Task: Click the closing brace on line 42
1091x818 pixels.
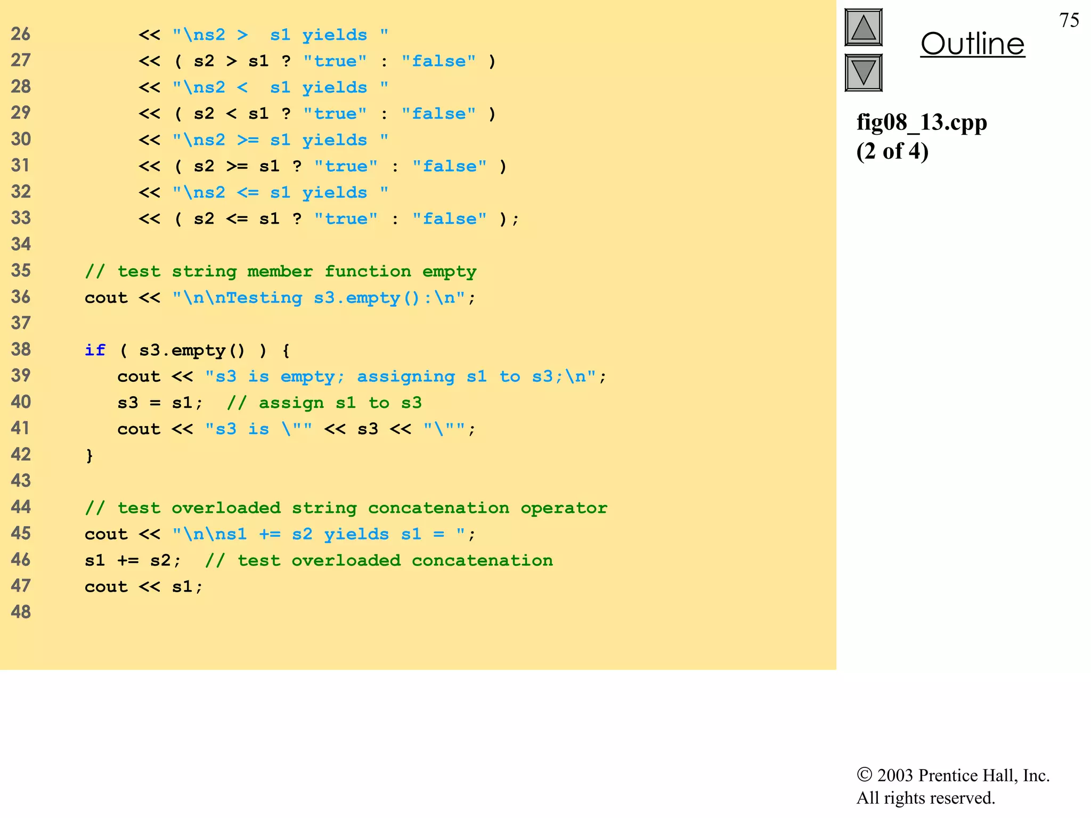Action: click(x=89, y=455)
